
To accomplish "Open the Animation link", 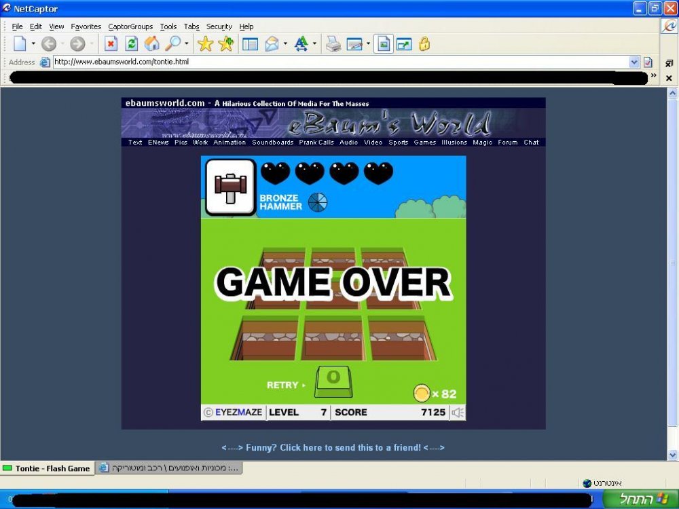I will click(230, 143).
